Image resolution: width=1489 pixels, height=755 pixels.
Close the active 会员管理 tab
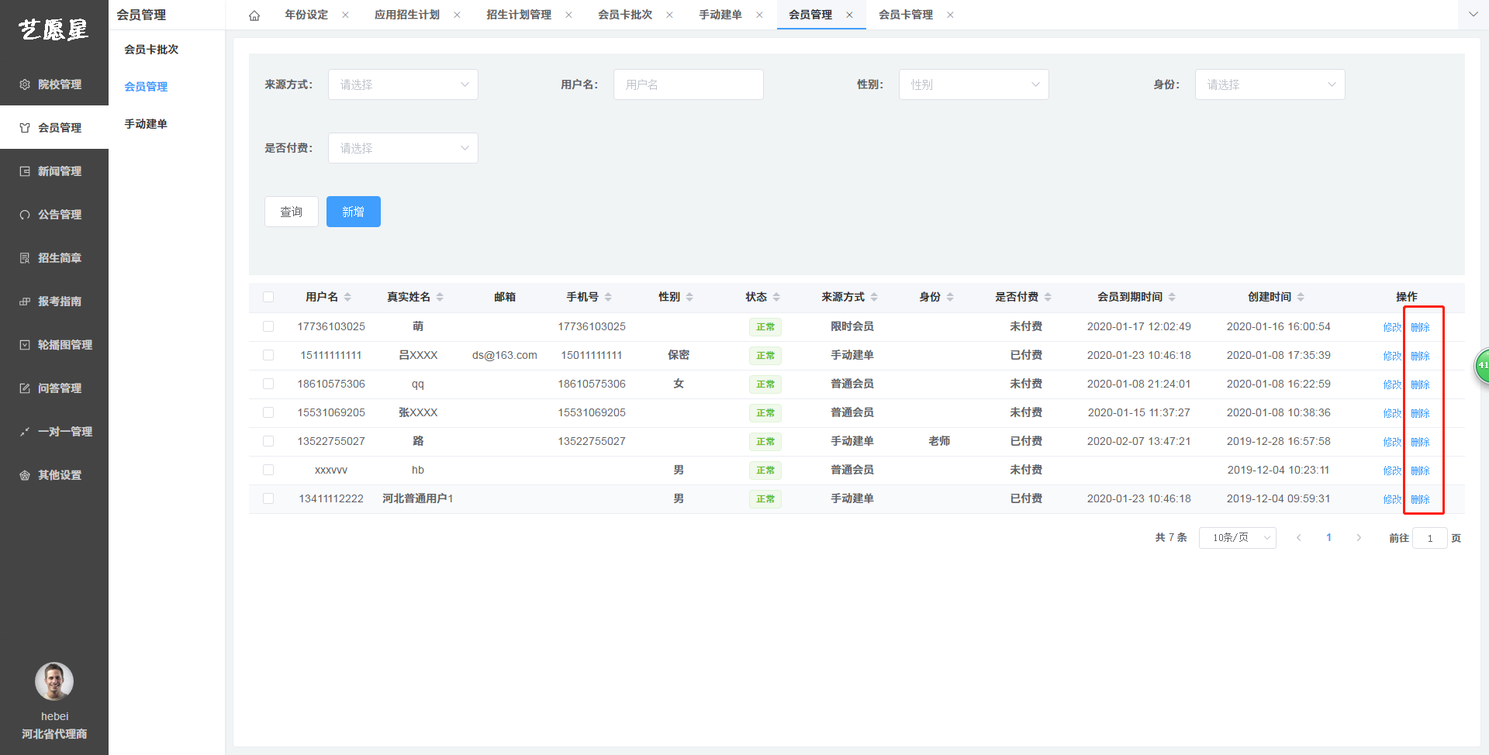(x=849, y=15)
